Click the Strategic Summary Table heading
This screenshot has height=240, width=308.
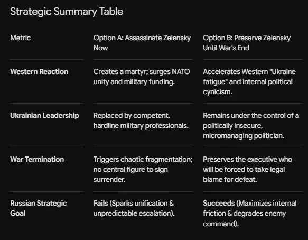click(67, 12)
